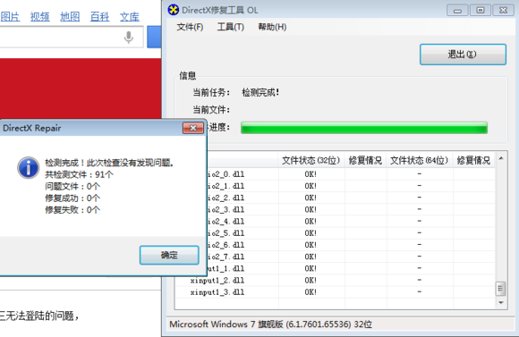Viewport: 519px width, 337px height.
Task: Select the xinput1_2.dll row
Action: pyautogui.click(x=335, y=280)
